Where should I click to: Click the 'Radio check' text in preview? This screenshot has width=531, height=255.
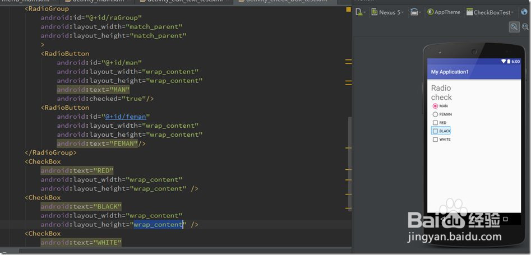(x=441, y=92)
